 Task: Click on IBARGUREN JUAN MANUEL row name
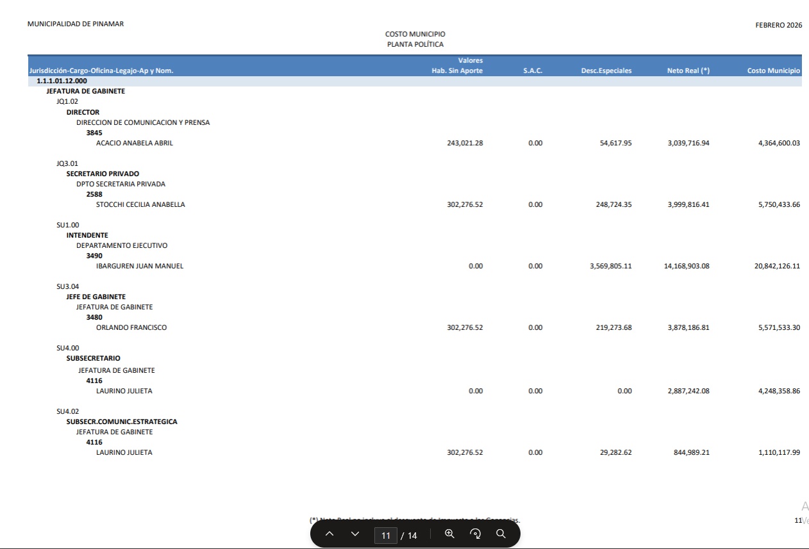pos(139,266)
